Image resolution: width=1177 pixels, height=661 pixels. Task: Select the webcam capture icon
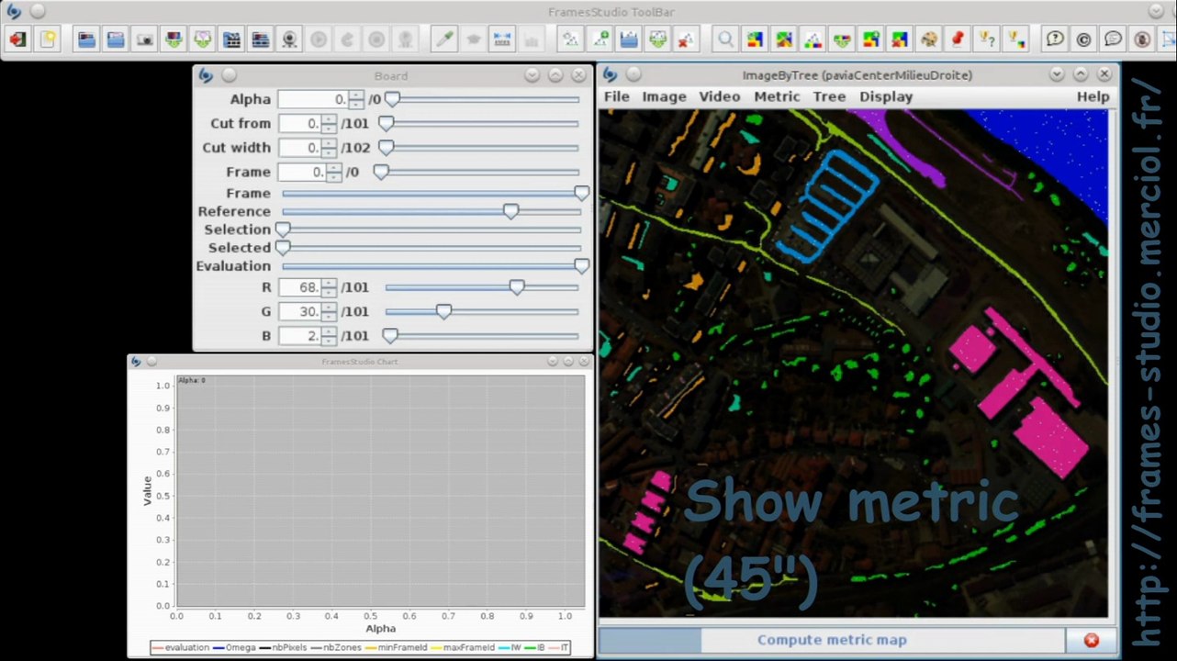289,39
